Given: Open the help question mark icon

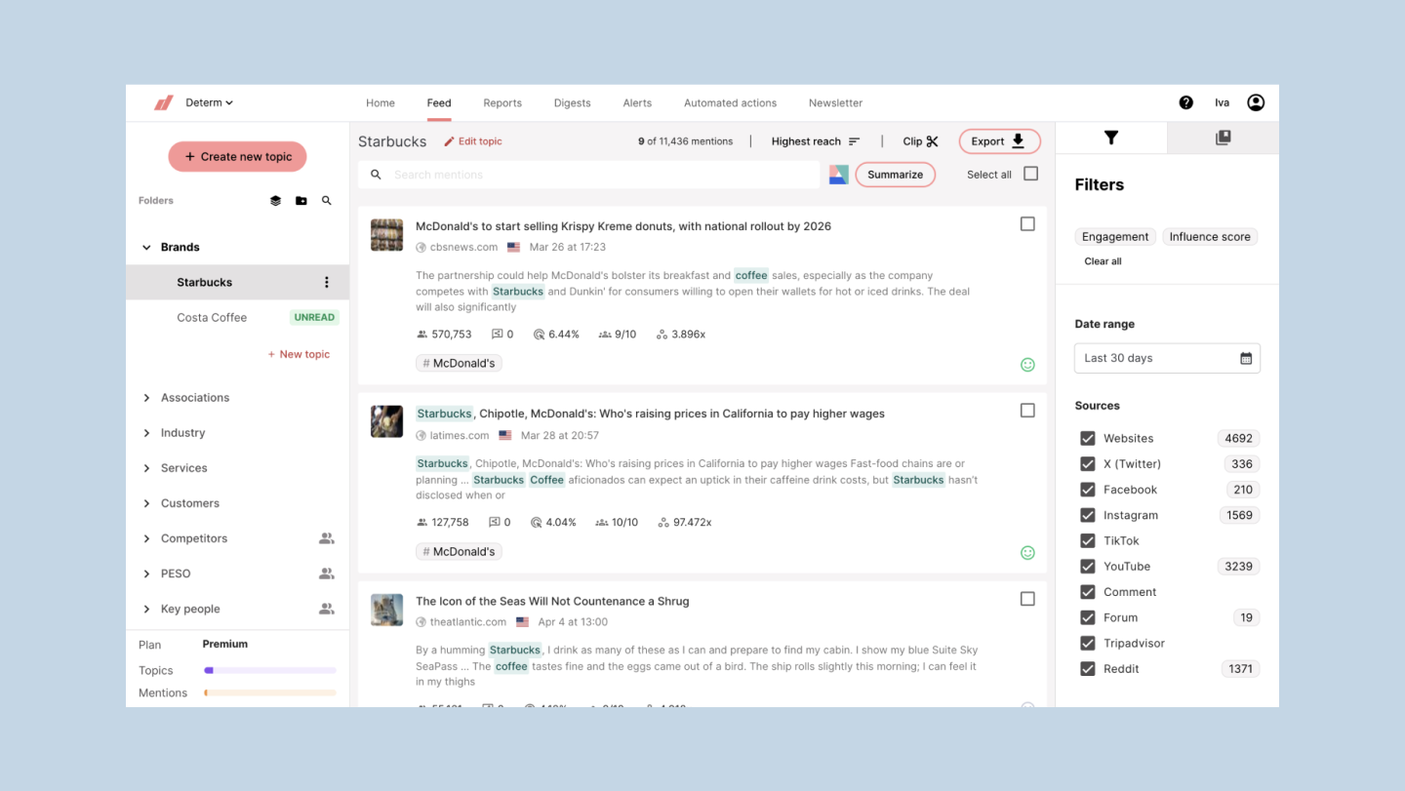Looking at the screenshot, I should (1186, 102).
